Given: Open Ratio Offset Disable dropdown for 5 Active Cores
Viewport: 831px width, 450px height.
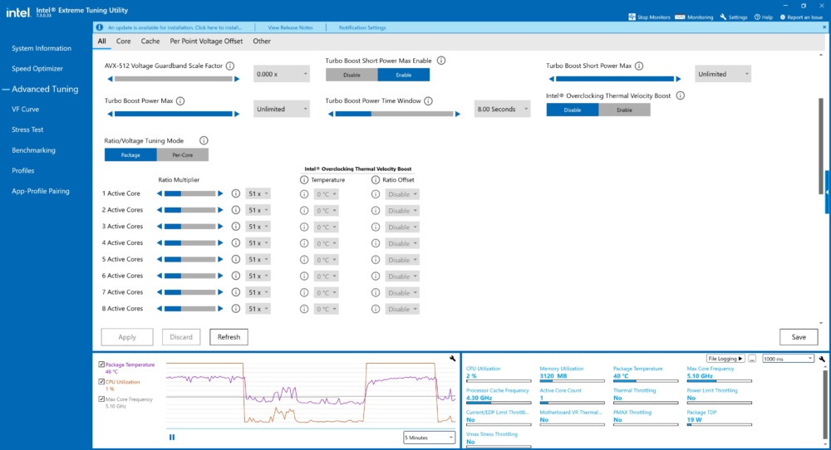Looking at the screenshot, I should [x=402, y=260].
